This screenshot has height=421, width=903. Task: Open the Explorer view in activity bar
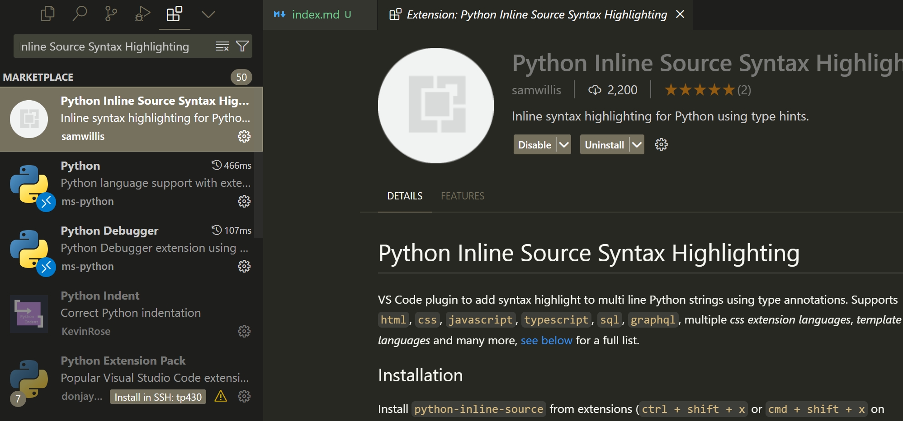tap(47, 14)
